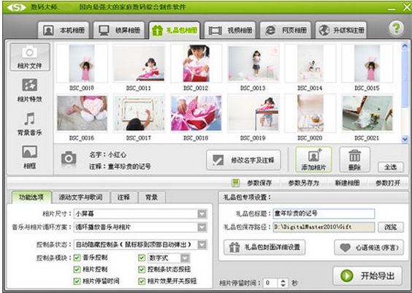Toggle the checkbox beside 数字式 dropdown
The width and height of the screenshot is (412, 293).
pos(142,257)
